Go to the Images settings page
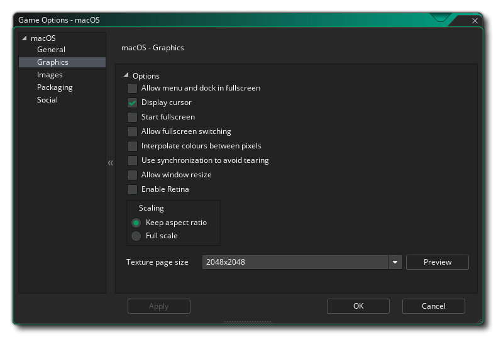 point(50,75)
